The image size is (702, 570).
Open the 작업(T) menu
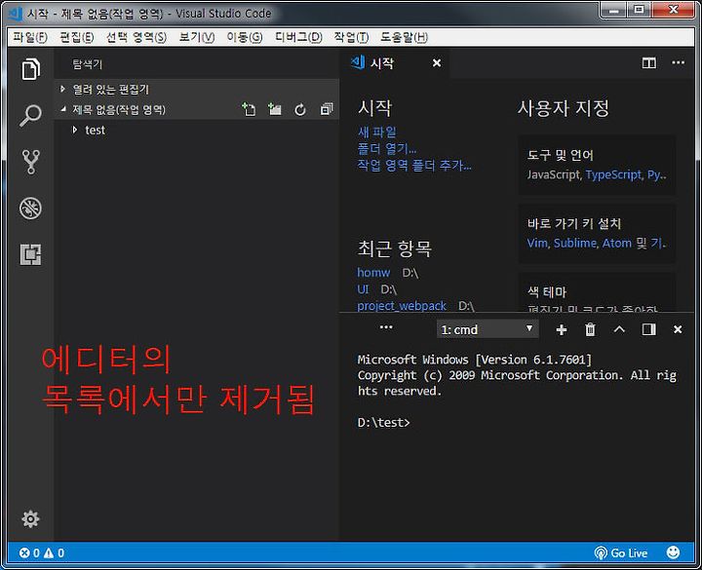tap(351, 37)
